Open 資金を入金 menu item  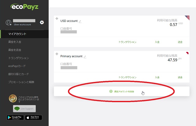(x=15, y=42)
